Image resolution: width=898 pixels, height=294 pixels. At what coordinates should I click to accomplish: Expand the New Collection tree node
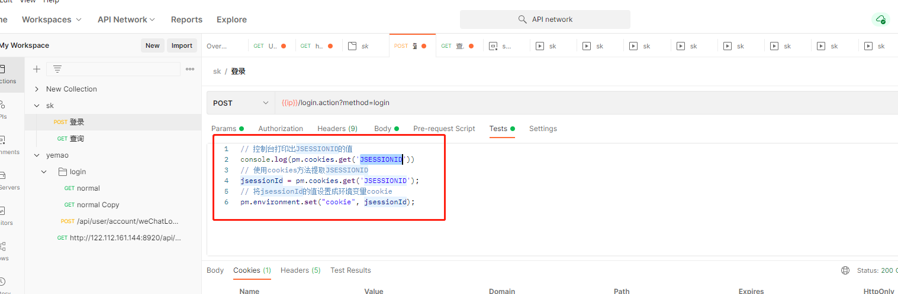coord(37,89)
